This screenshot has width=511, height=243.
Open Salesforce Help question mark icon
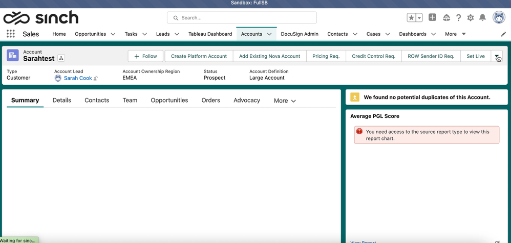[459, 17]
